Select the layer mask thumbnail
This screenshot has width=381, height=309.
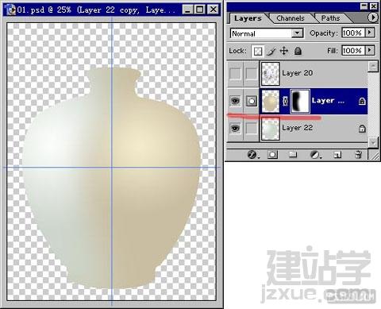(300, 101)
